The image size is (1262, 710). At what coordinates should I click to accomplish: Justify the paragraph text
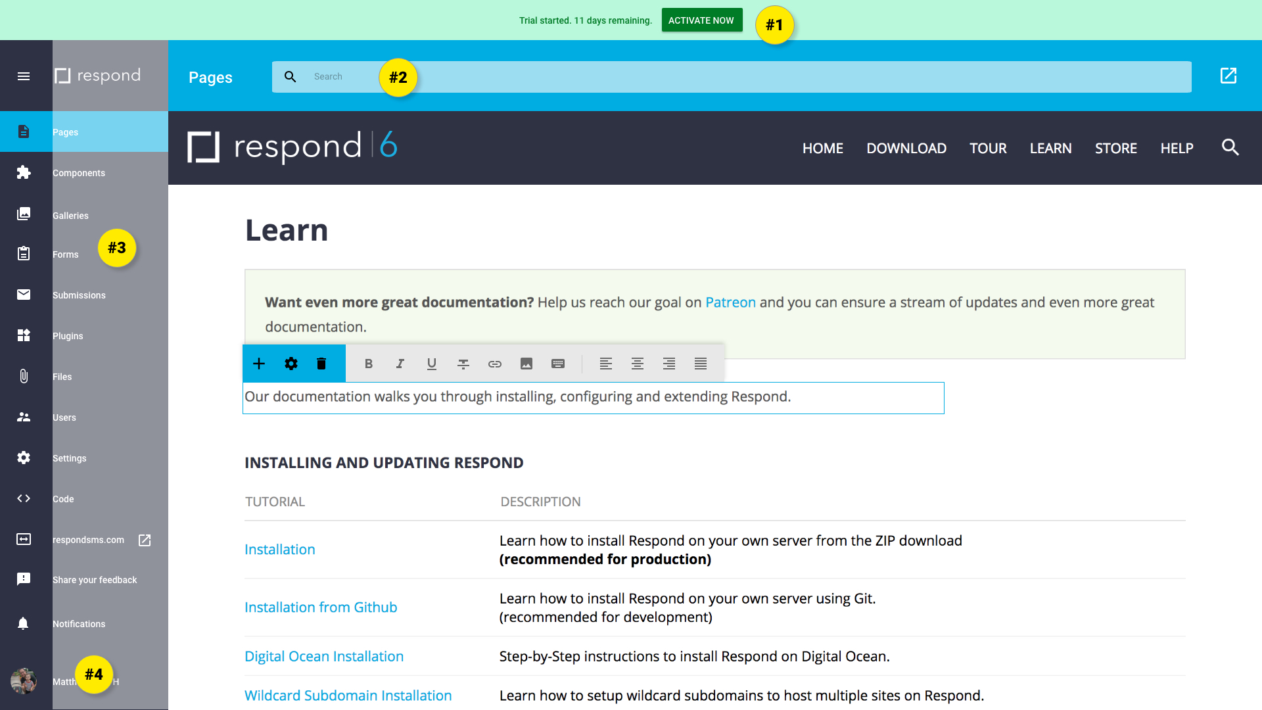701,364
